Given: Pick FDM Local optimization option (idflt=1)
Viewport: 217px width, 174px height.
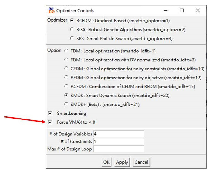Looking at the screenshot, I should tap(66, 51).
